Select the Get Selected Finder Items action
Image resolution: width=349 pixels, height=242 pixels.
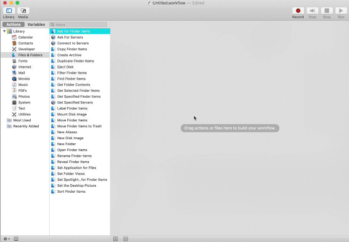(80, 91)
